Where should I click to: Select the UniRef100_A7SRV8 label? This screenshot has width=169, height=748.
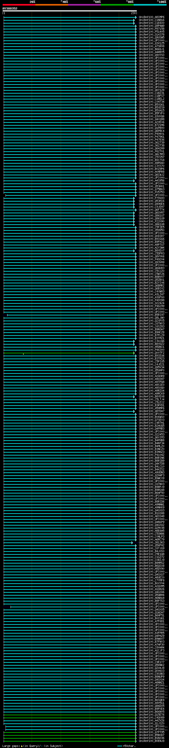pyautogui.click(x=152, y=46)
